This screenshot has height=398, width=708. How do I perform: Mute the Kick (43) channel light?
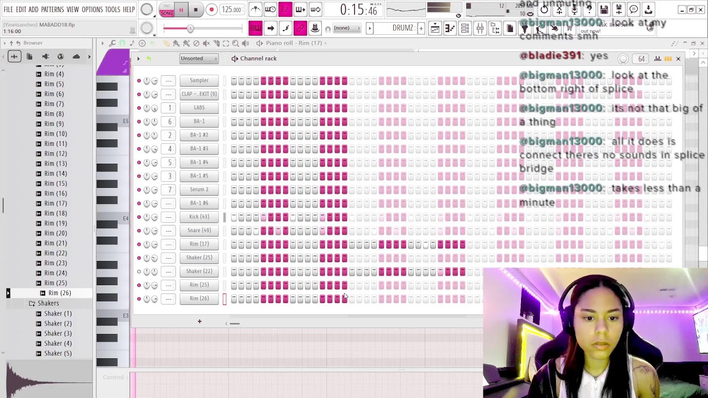(139, 217)
